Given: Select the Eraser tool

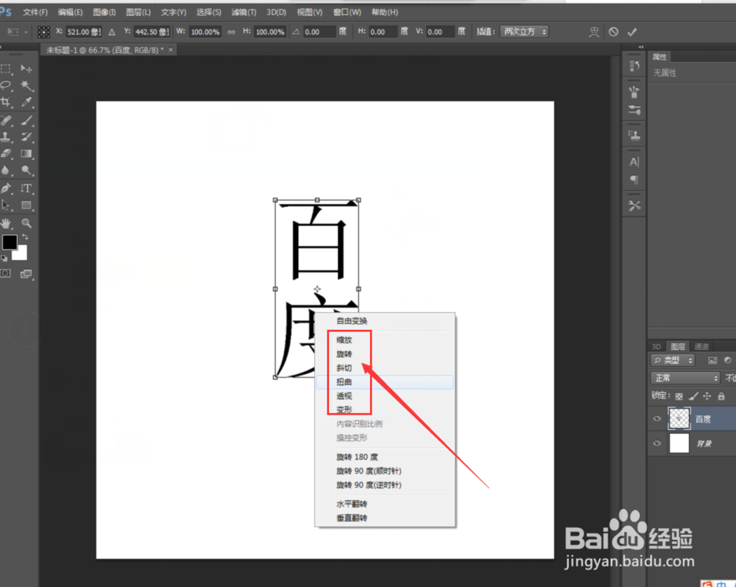Looking at the screenshot, I should coord(6,153).
